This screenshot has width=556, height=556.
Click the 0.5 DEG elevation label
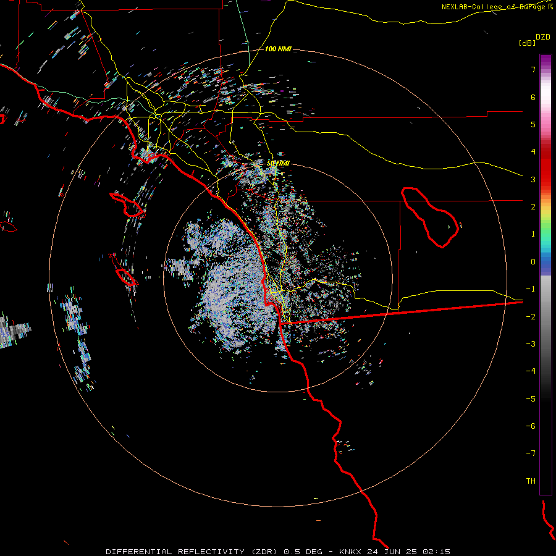coord(303,552)
